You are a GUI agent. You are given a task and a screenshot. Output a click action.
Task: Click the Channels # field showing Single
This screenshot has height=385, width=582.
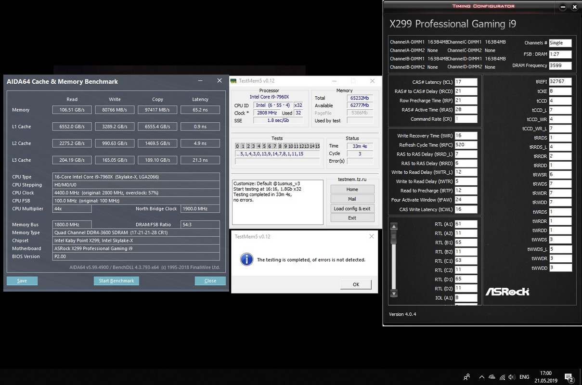point(560,43)
